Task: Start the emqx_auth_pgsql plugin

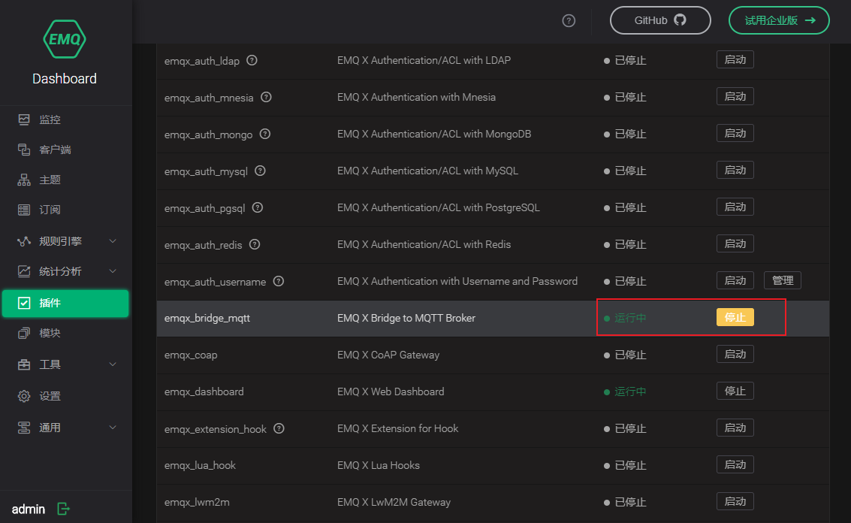Action: [735, 207]
